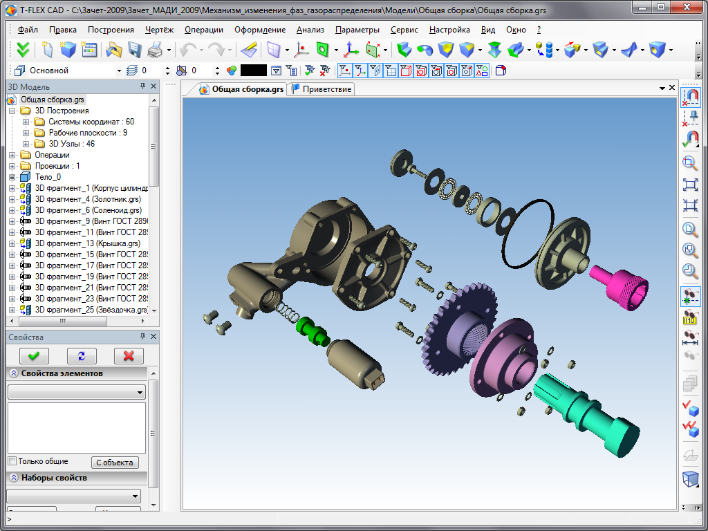This screenshot has width=708, height=531.
Task: Select '3D фрагмент_6 (Соленоид.grs)' in model tree
Action: tap(88, 210)
